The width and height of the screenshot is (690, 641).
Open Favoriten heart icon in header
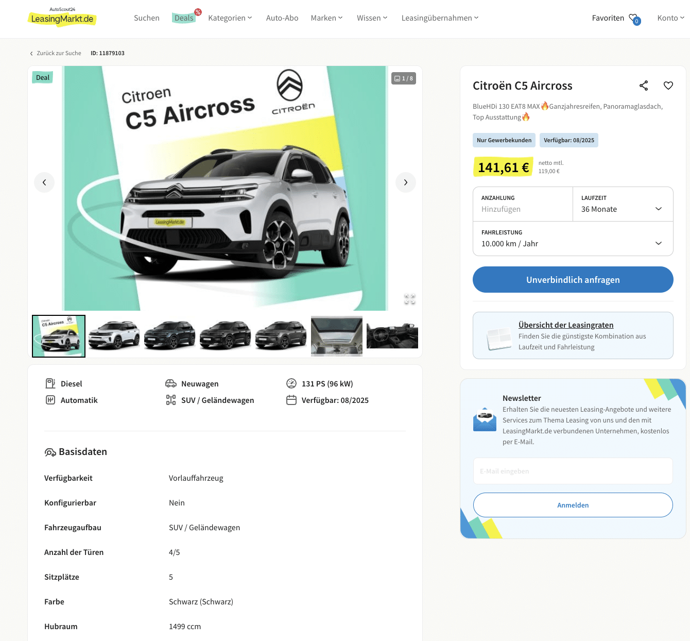click(x=634, y=19)
